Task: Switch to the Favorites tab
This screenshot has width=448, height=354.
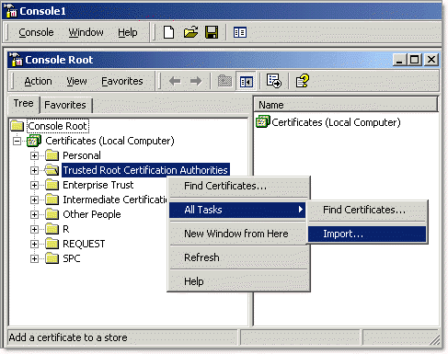Action: click(x=65, y=105)
